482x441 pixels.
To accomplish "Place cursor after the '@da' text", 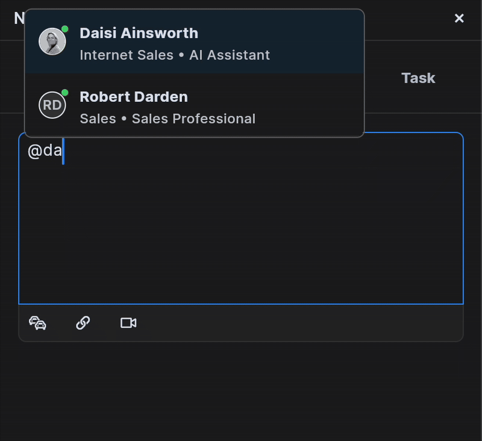I will click(x=63, y=151).
